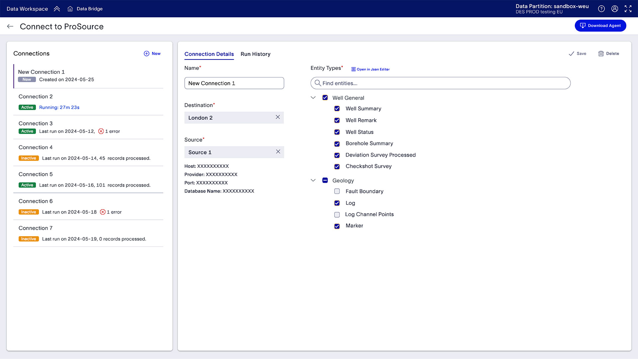Click the Data Workspace title

click(27, 9)
